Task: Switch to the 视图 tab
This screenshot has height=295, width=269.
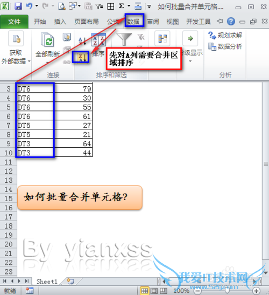Action: (173, 22)
